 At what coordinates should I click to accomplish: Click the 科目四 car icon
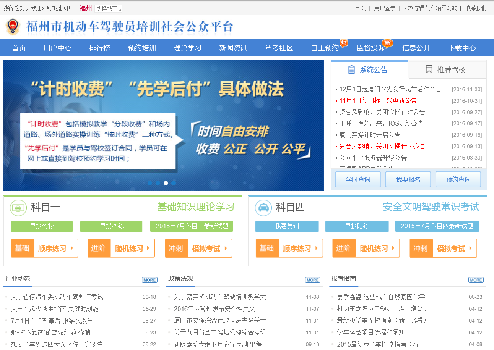coord(263,208)
